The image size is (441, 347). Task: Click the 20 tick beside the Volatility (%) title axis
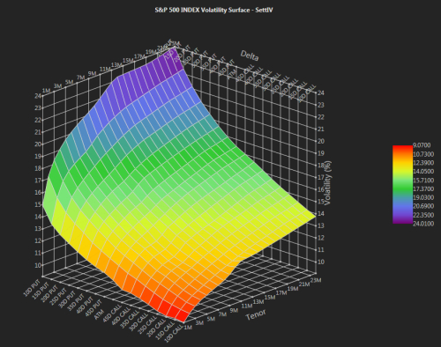point(321,141)
